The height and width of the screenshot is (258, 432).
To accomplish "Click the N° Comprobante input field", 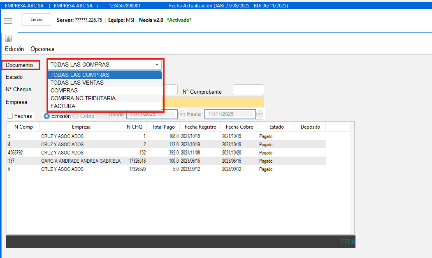I will click(x=248, y=90).
